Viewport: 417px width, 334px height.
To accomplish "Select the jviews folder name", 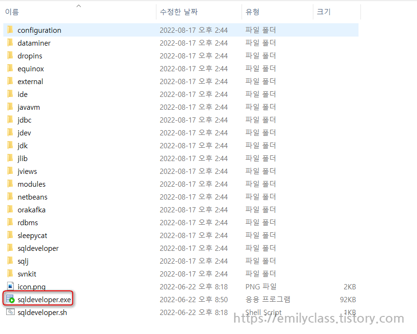I will coord(27,172).
